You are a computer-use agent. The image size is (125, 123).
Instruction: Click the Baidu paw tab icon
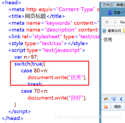pos(110,13)
